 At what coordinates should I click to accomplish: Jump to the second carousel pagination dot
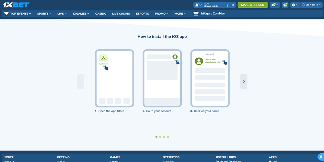point(160,137)
